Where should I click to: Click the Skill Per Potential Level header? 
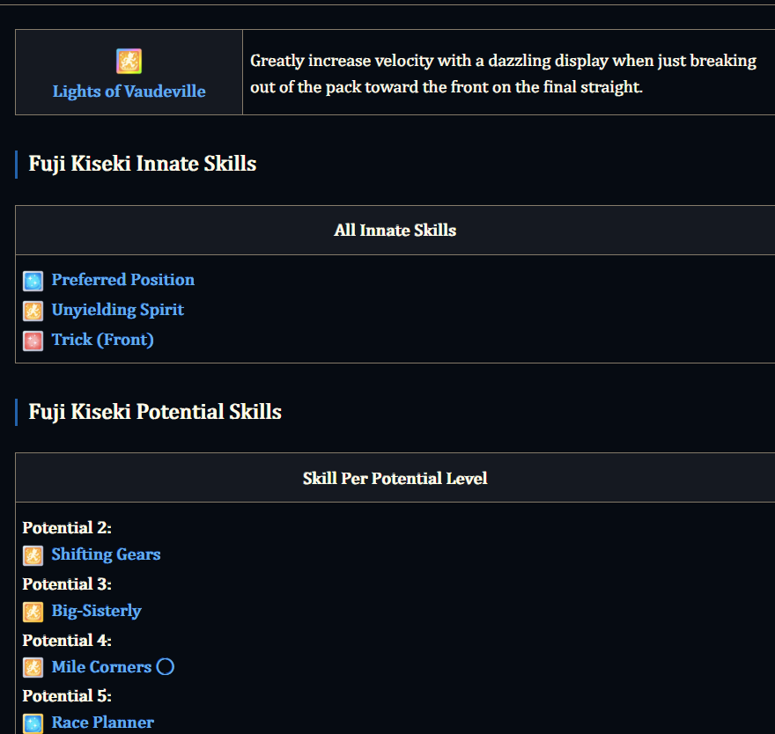(x=395, y=478)
